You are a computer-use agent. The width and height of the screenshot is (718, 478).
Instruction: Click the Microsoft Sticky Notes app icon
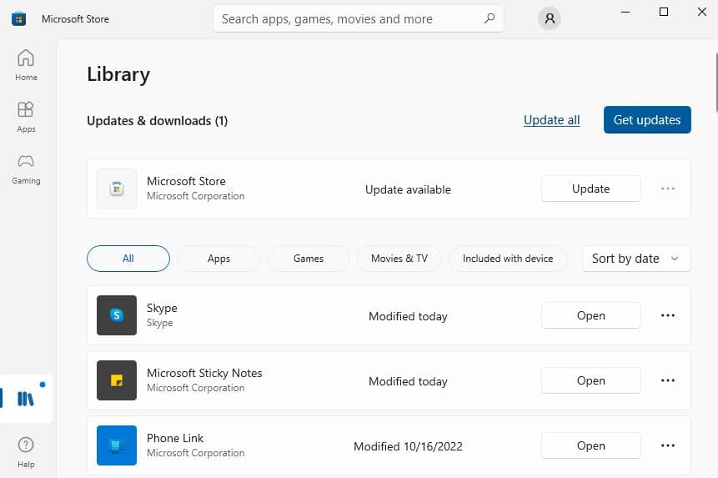pyautogui.click(x=117, y=380)
